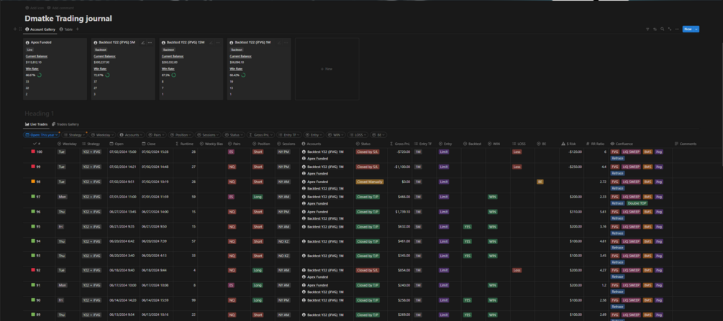This screenshot has height=321, width=723.
Task: Click the ES pair tag in trade 100 row
Action: point(231,152)
